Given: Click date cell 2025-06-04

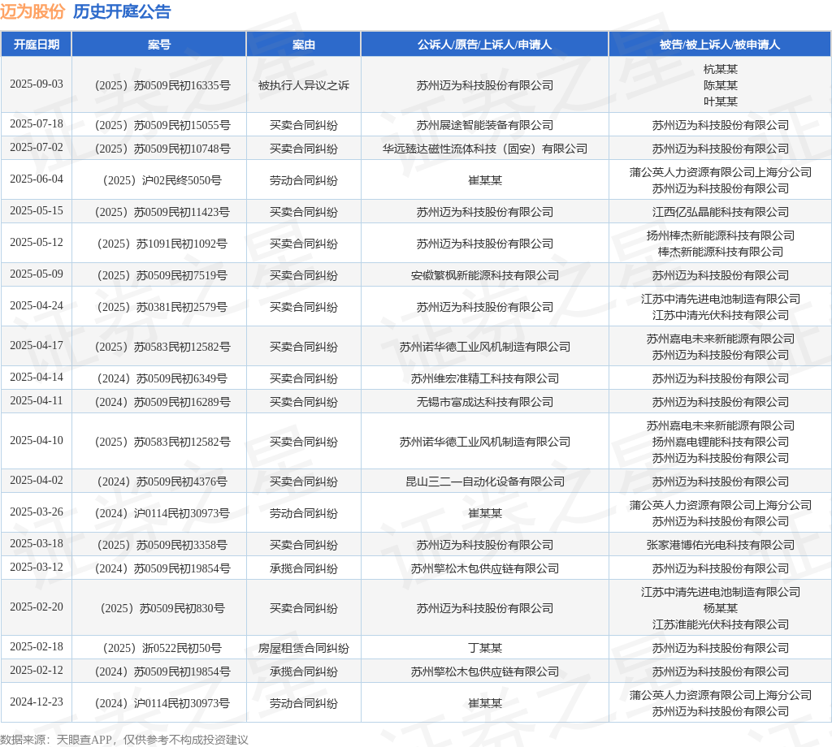Looking at the screenshot, I should pyautogui.click(x=36, y=179).
